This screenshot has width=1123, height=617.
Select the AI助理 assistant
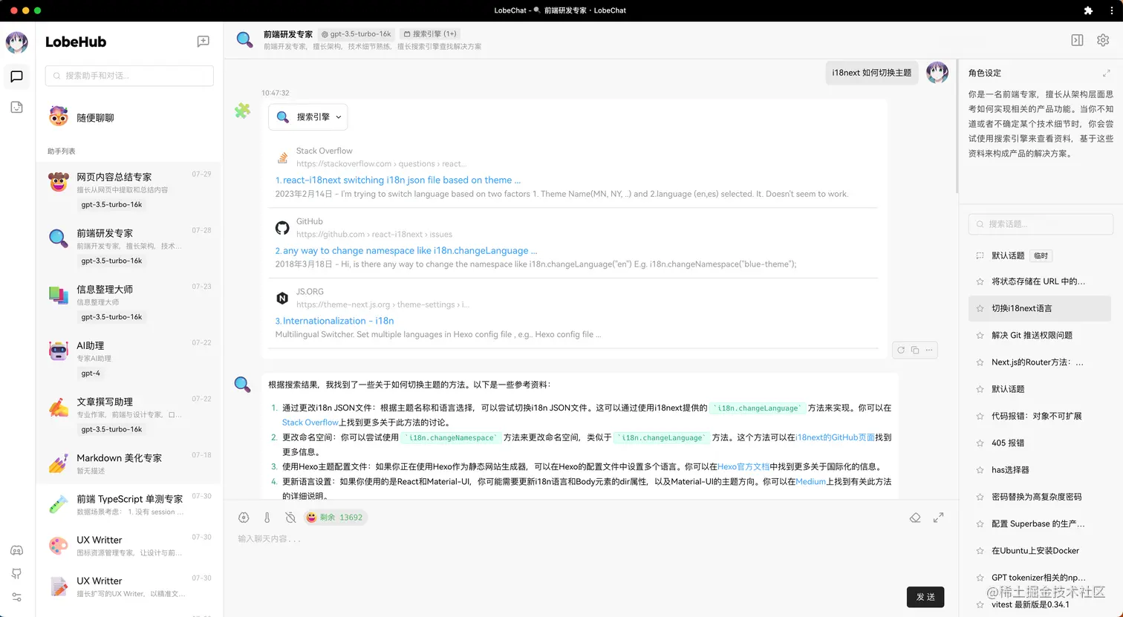click(x=129, y=359)
